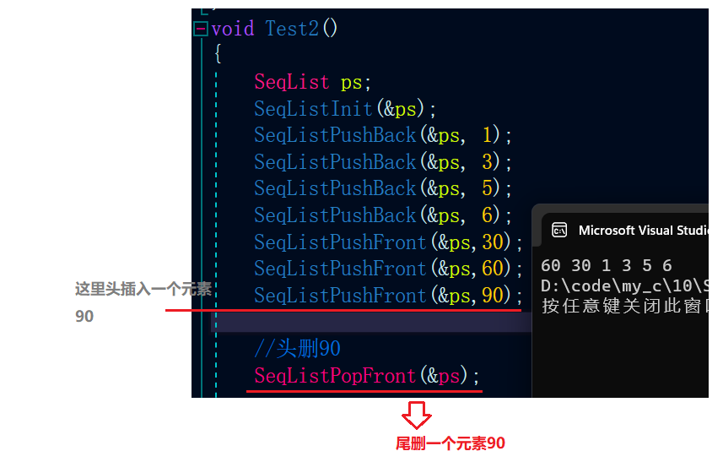The width and height of the screenshot is (723, 462).
Task: Click the highlighted empty code line
Action: pyautogui.click(x=371, y=322)
